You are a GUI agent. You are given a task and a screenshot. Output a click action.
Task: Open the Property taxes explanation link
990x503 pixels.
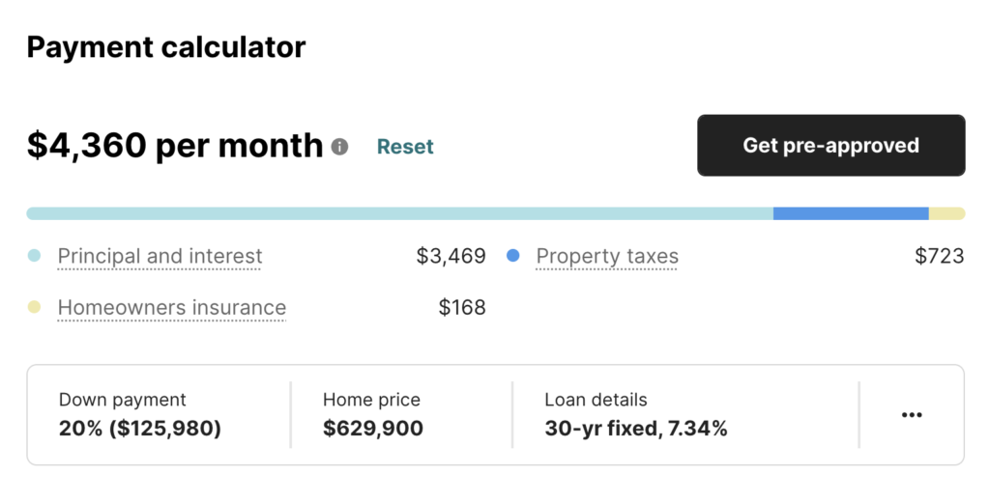(607, 256)
